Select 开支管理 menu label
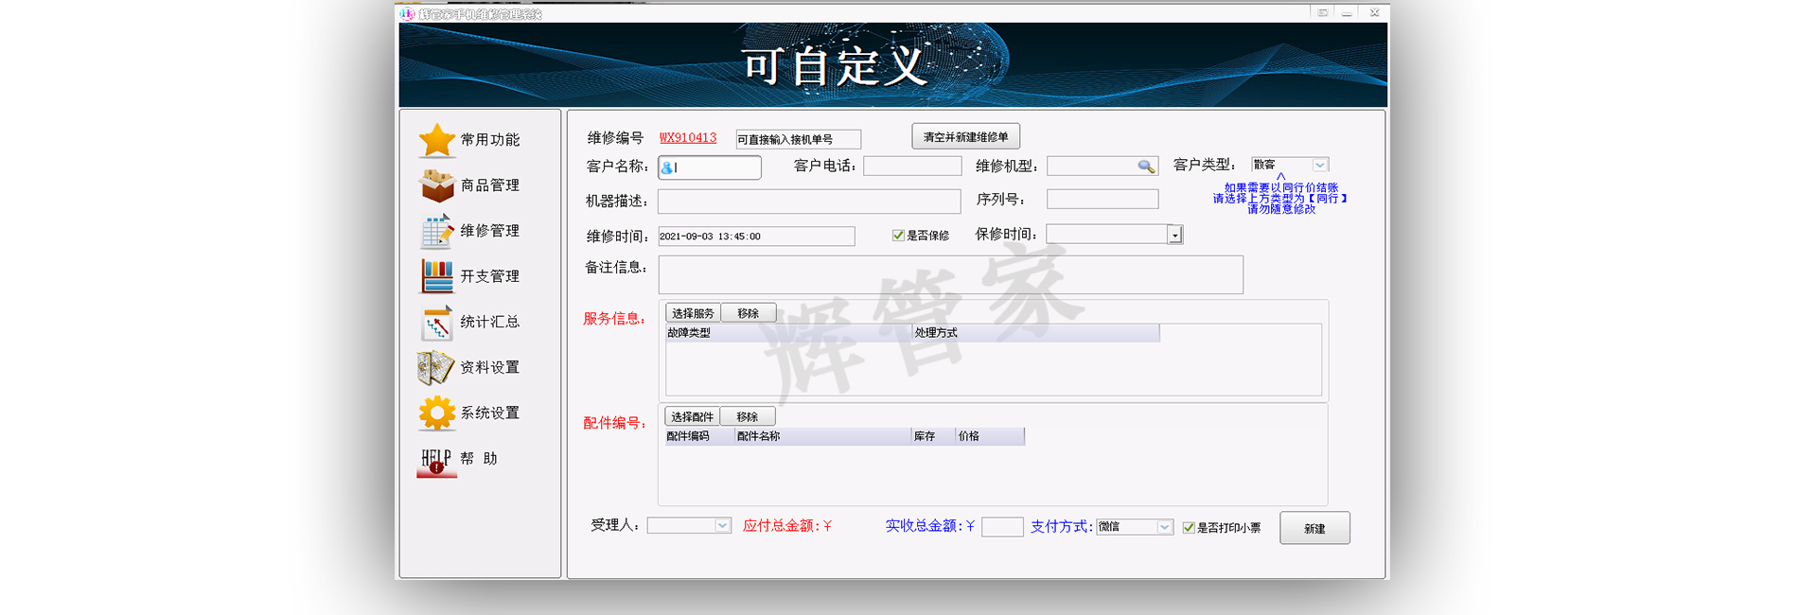Screen dimensions: 1817x615 pyautogui.click(x=490, y=276)
